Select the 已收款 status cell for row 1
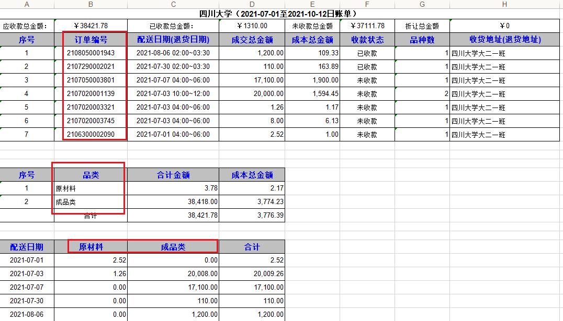This screenshot has height=321, width=563. coord(367,53)
